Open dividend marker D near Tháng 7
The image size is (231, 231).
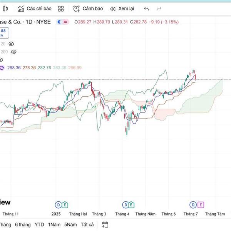193,205
